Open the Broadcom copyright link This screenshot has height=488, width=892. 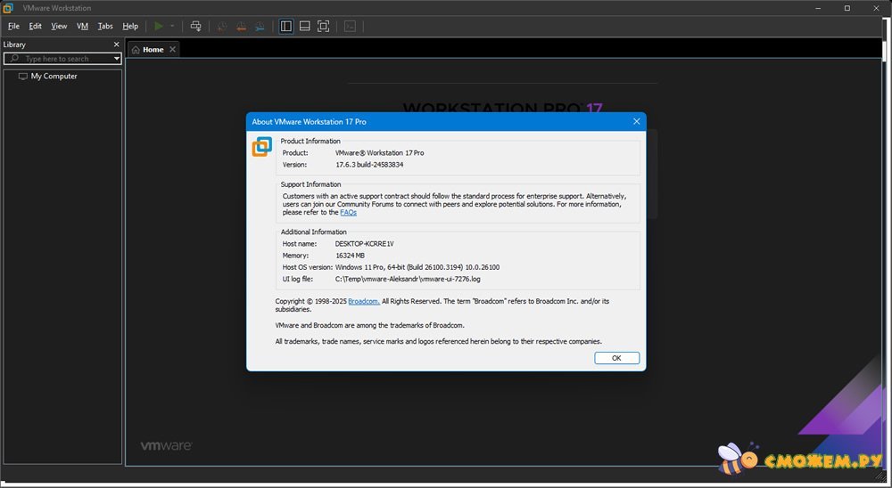coord(363,301)
